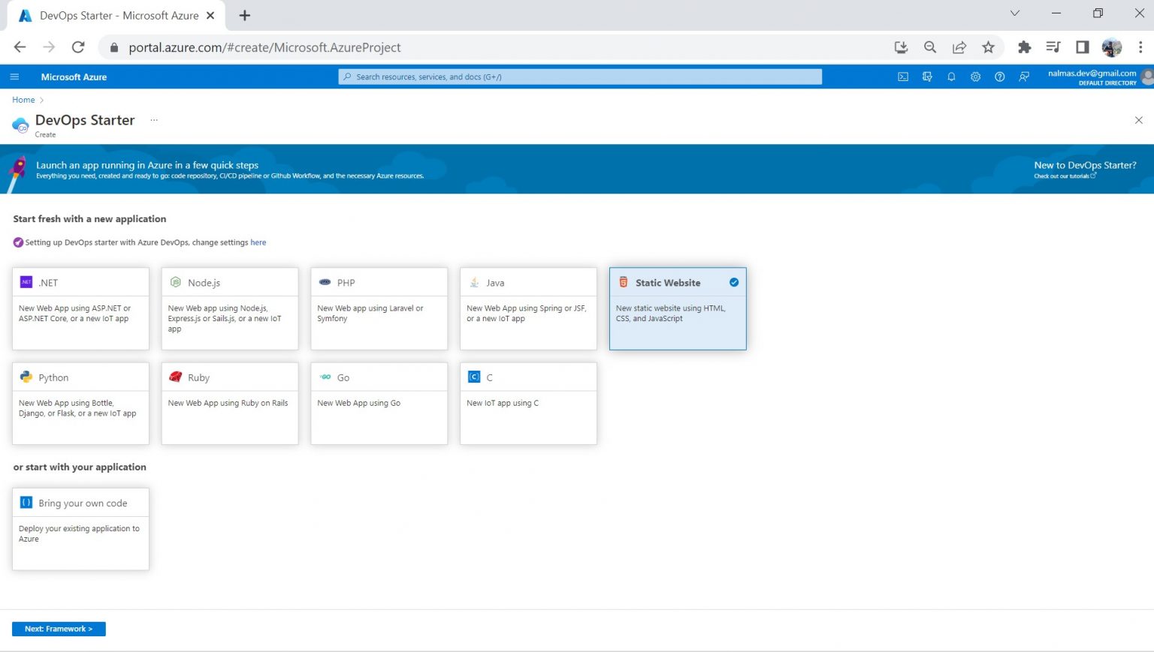Open DevOps Starter more options ellipsis
The height and width of the screenshot is (652, 1154).
click(154, 120)
